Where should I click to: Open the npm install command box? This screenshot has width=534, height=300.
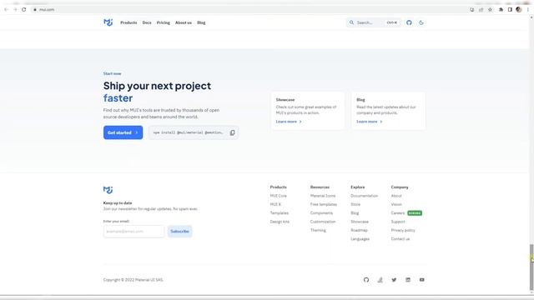194,132
